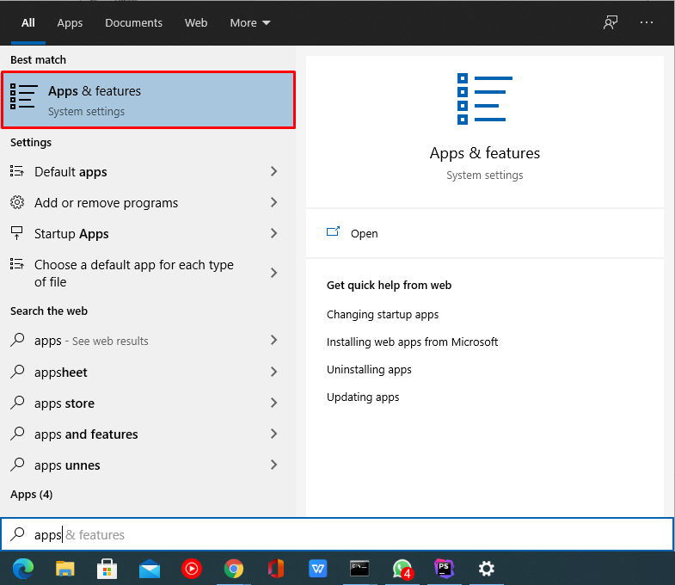The image size is (675, 585).
Task: Launch Microsoft Store taskbar icon
Action: (x=107, y=569)
